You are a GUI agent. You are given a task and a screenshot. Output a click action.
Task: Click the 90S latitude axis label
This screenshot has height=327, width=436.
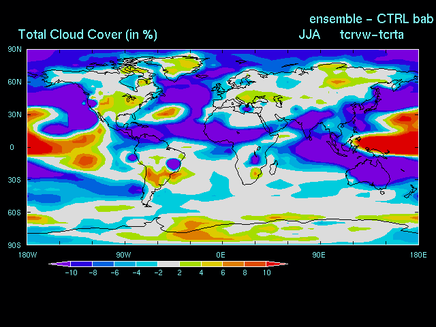[x=14, y=245]
